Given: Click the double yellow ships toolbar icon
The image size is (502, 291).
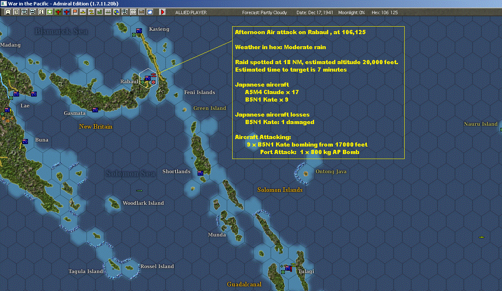Looking at the screenshot, I should 91,12.
